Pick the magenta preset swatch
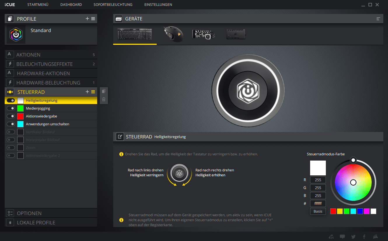This screenshot has width=388, height=241. [x=367, y=211]
